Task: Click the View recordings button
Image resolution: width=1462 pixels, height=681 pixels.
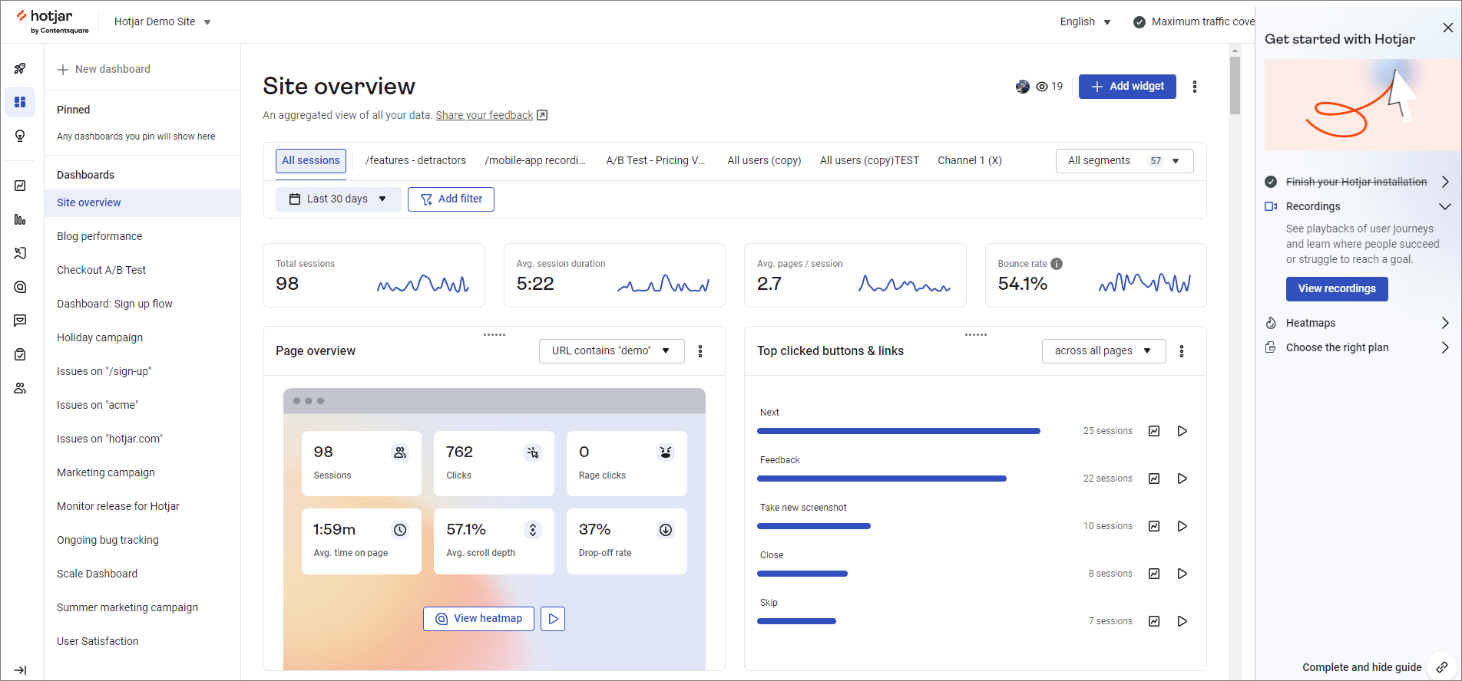Action: [1337, 289]
